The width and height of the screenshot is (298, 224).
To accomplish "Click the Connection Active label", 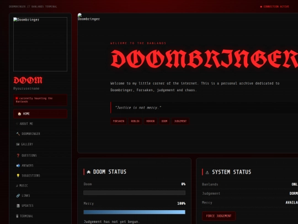I will click(276, 7).
